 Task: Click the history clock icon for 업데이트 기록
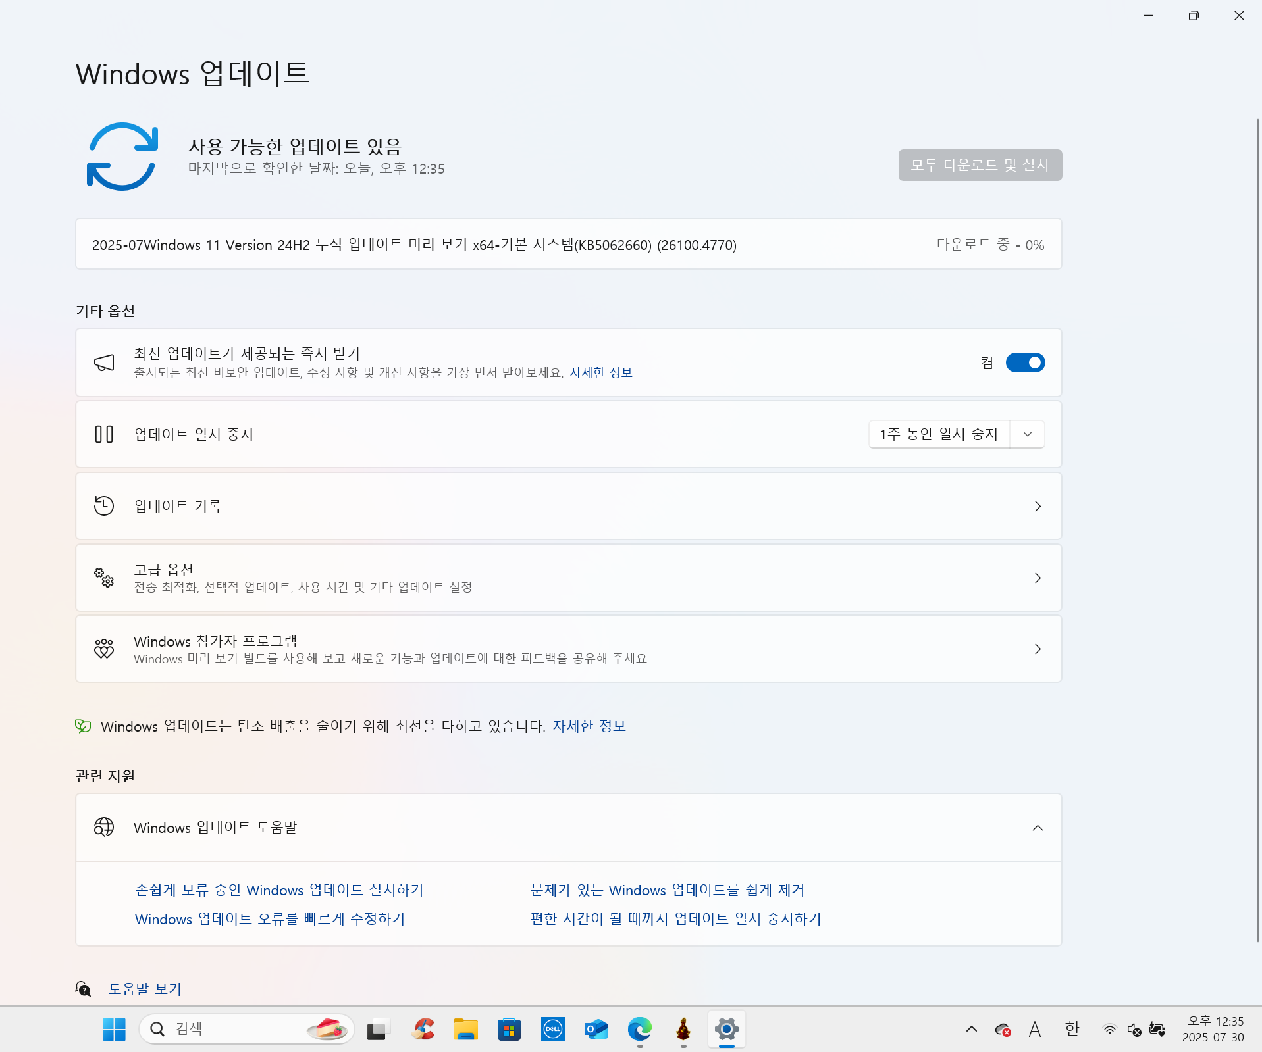104,506
